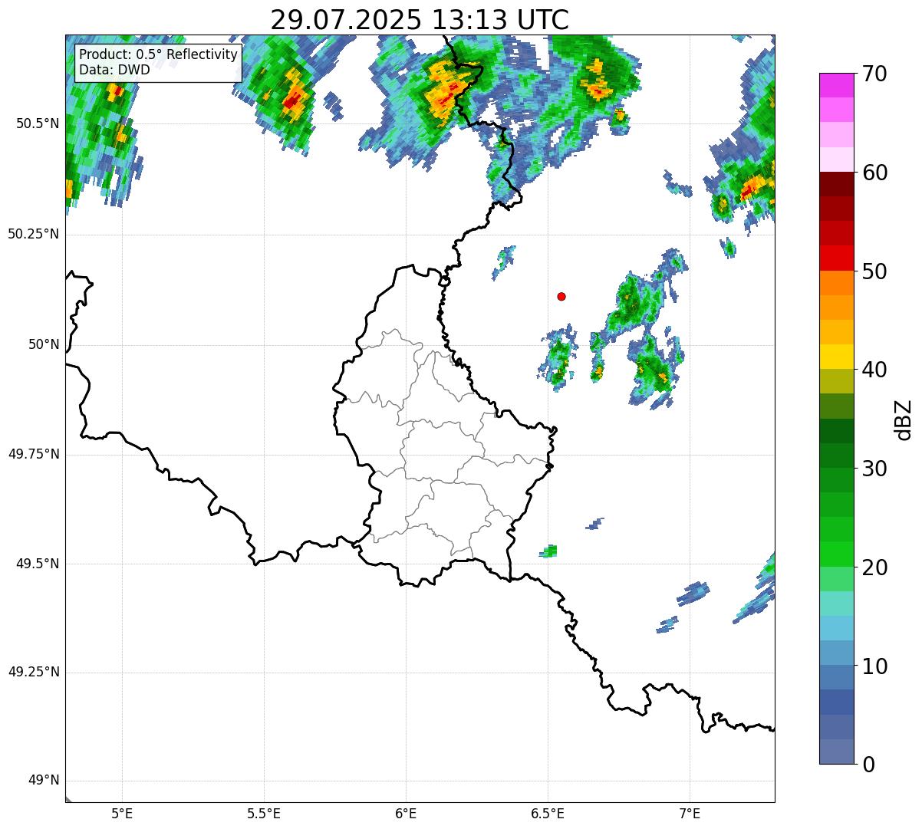The width and height of the screenshot is (922, 829).
Task: Click the colorbar tick label 20
Action: click(874, 567)
